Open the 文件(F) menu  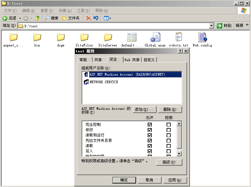point(10,11)
